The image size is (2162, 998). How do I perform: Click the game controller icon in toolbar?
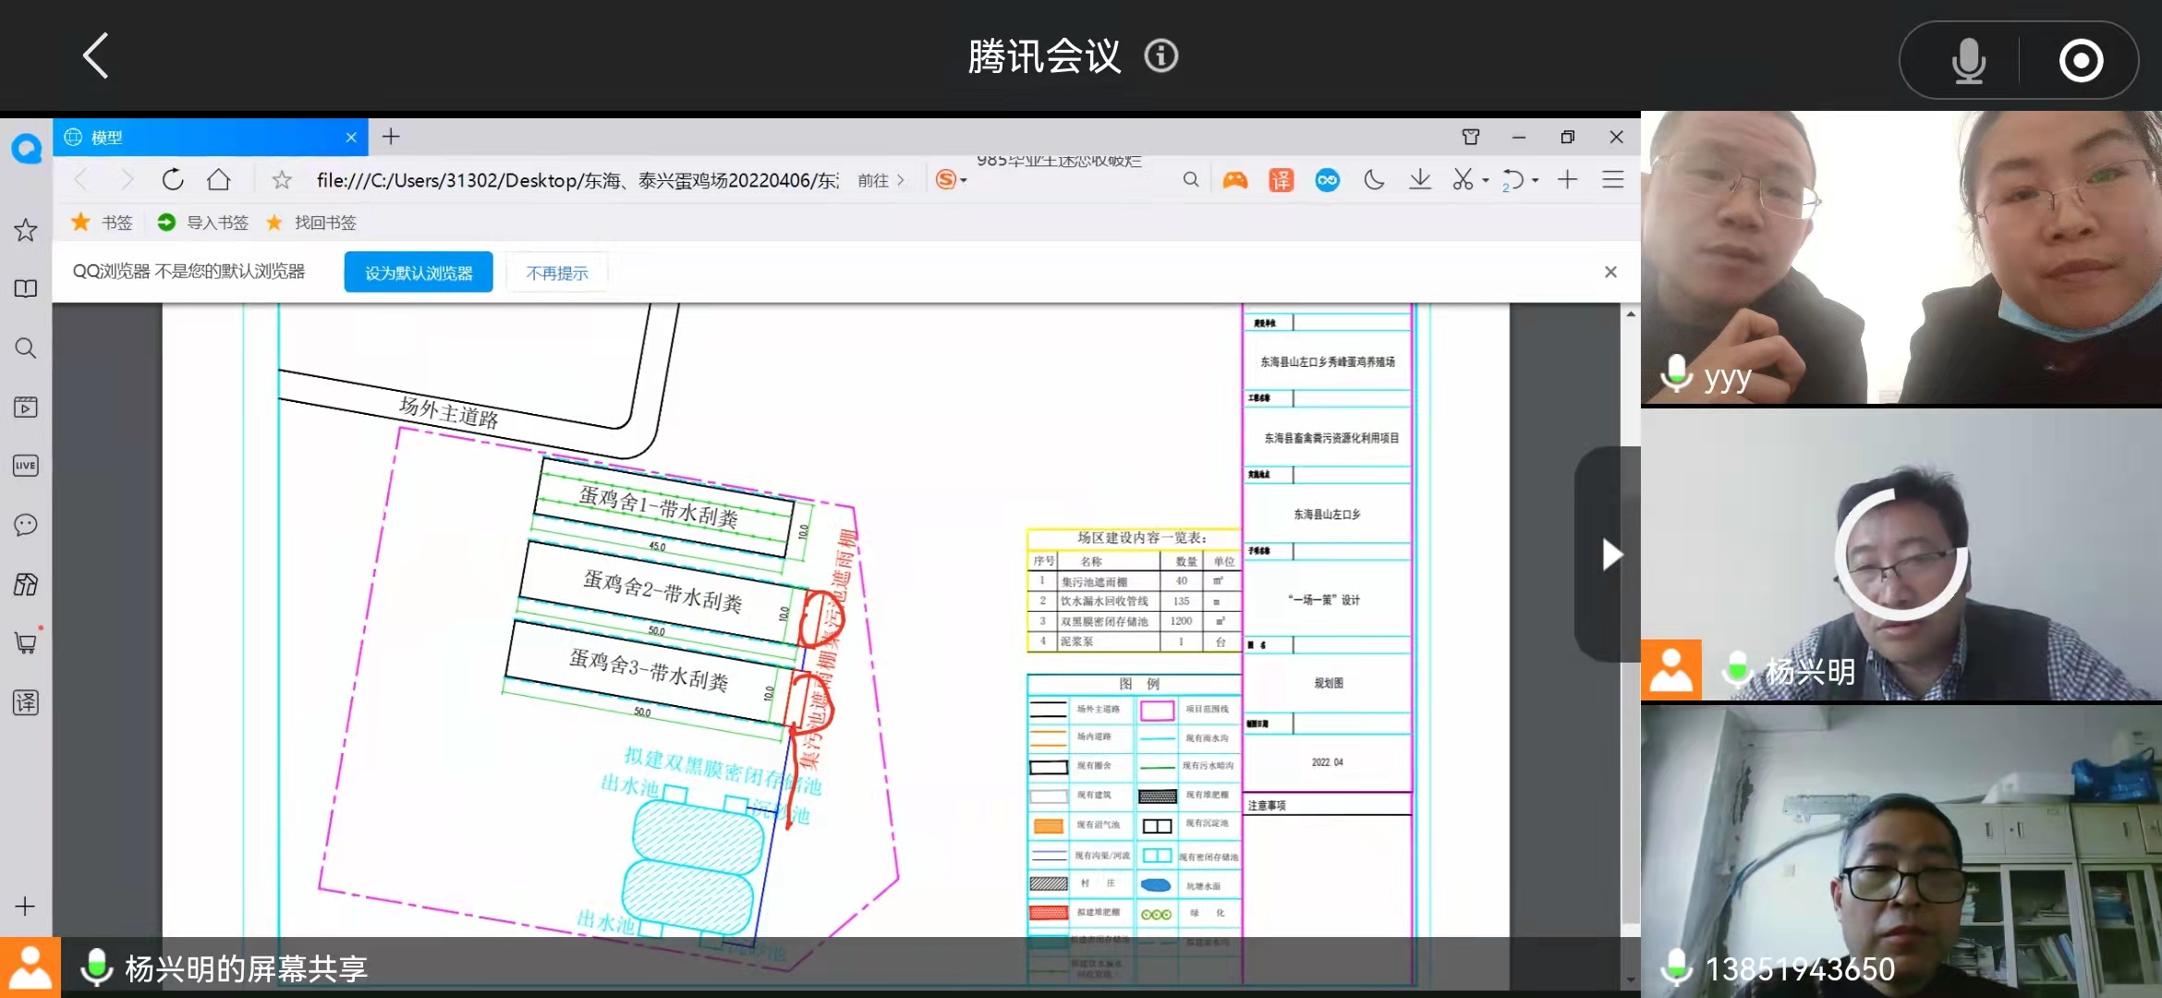1235,180
